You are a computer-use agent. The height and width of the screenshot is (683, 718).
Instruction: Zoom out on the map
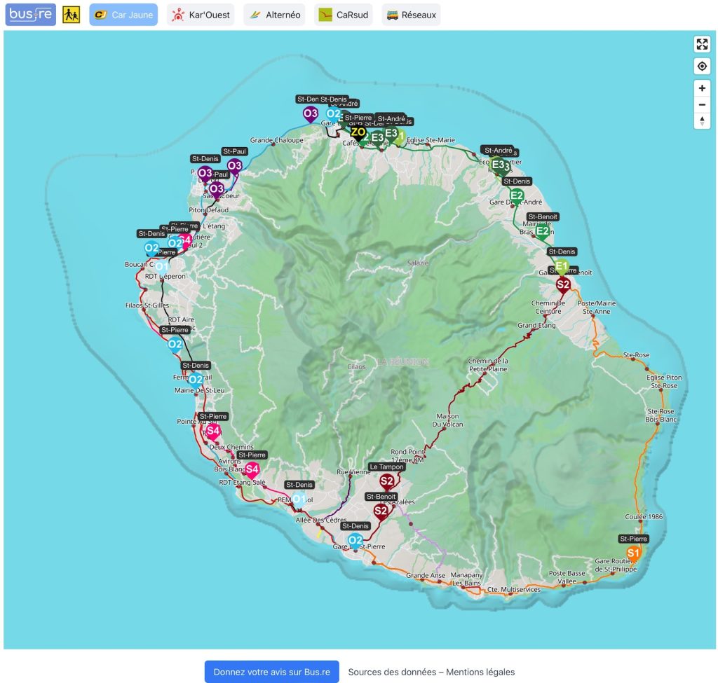point(702,105)
